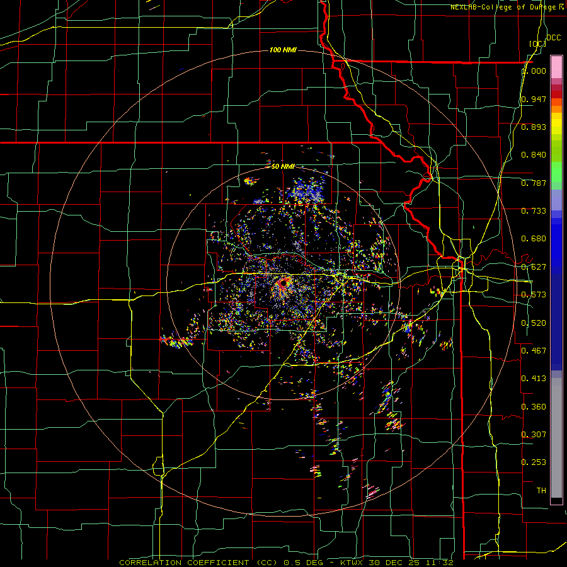Click the gray band near 0.307 on the scale
The width and height of the screenshot is (567, 567).
(556, 438)
